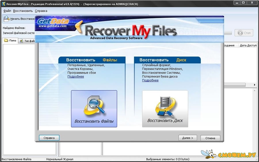The width and height of the screenshot is (259, 162).
Task: Open Подробнее link under Восстановить Файлы
Action: tap(76, 77)
